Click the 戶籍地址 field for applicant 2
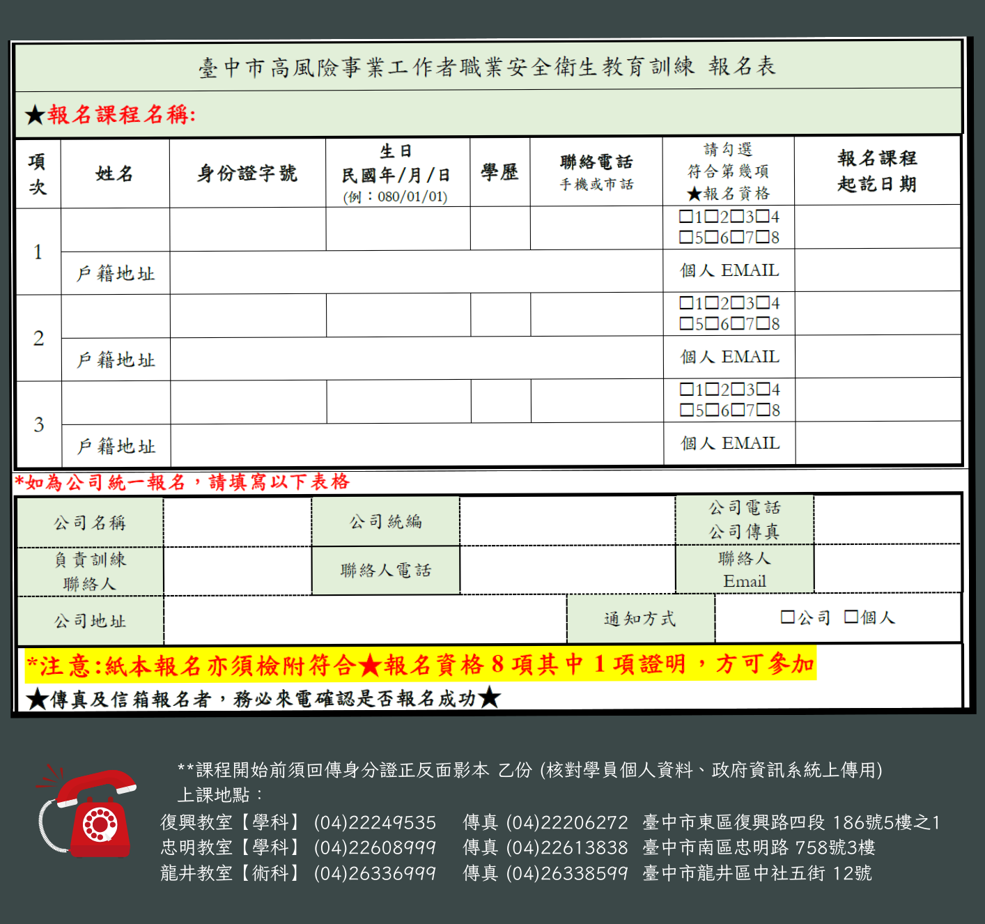The width and height of the screenshot is (985, 924). pyautogui.click(x=417, y=358)
